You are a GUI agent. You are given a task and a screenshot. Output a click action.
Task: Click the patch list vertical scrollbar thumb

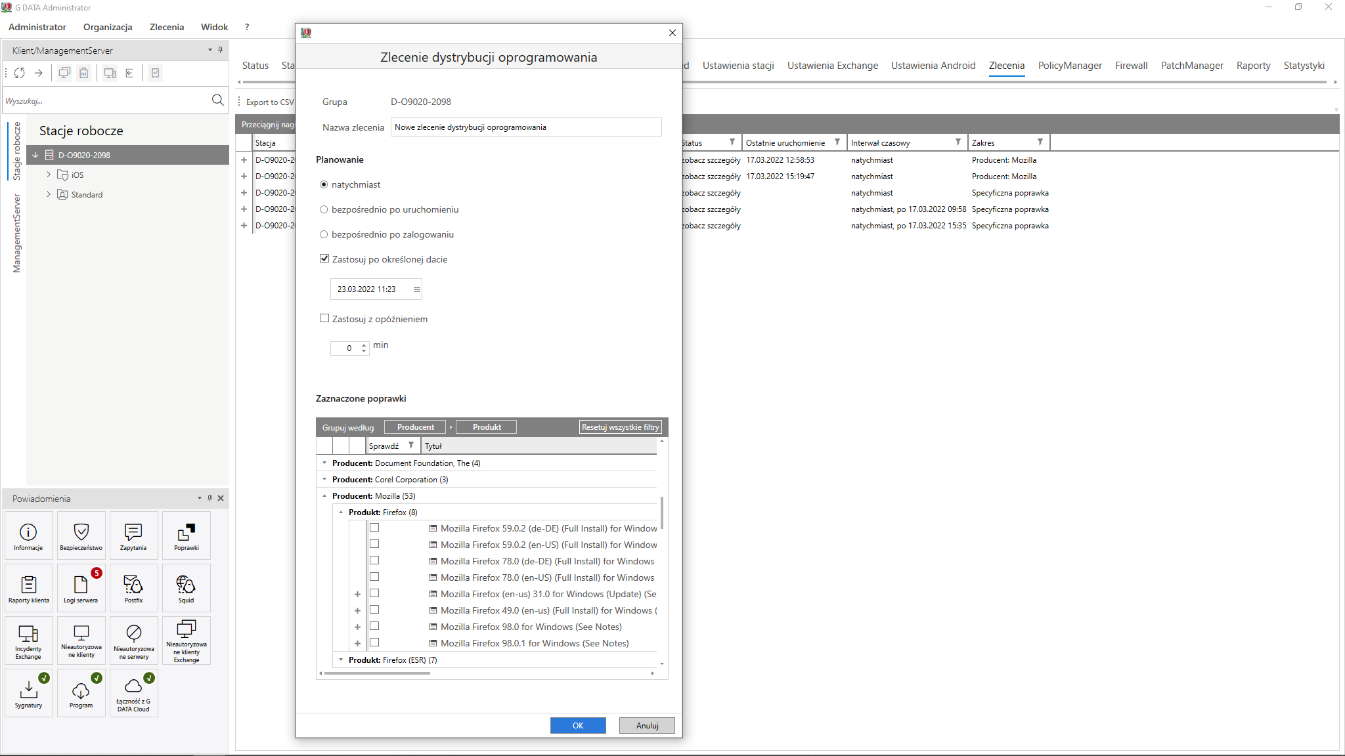[x=662, y=513]
